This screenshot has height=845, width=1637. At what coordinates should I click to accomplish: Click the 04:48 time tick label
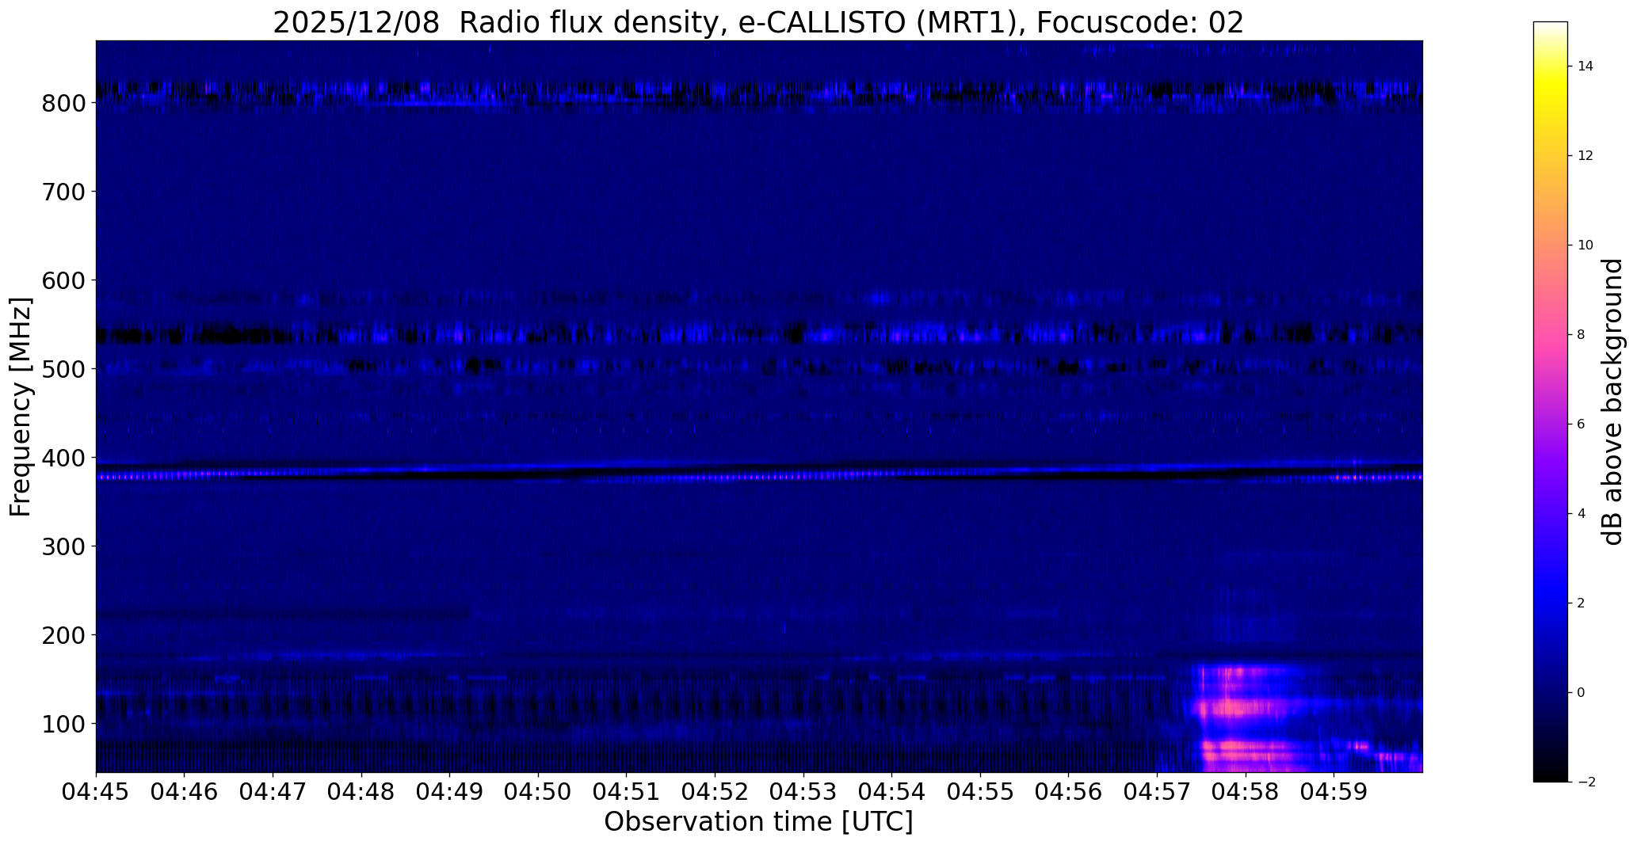tap(361, 791)
